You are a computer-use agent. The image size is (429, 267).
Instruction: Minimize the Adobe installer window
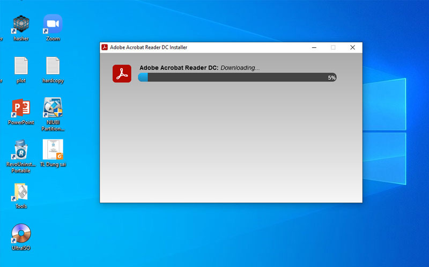[x=313, y=47]
